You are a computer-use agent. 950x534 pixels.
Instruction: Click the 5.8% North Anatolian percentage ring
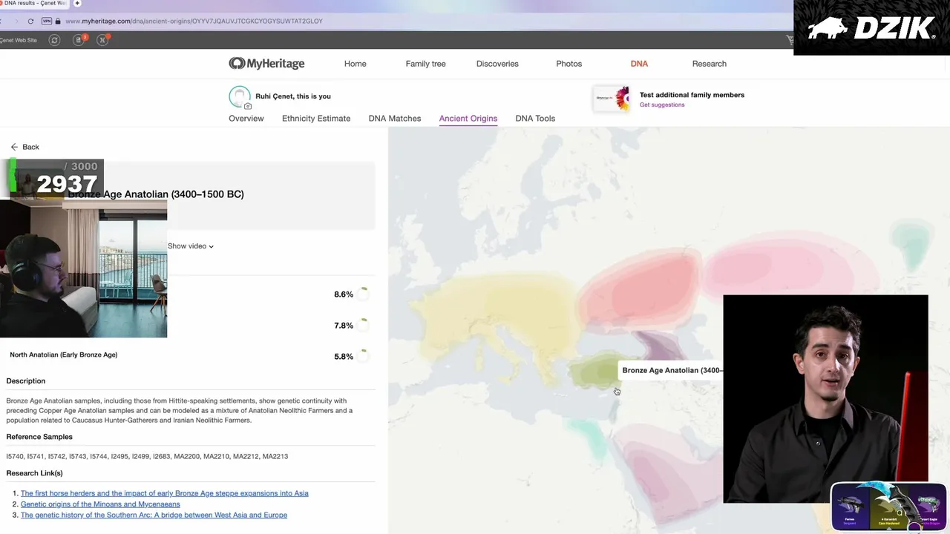[363, 356]
